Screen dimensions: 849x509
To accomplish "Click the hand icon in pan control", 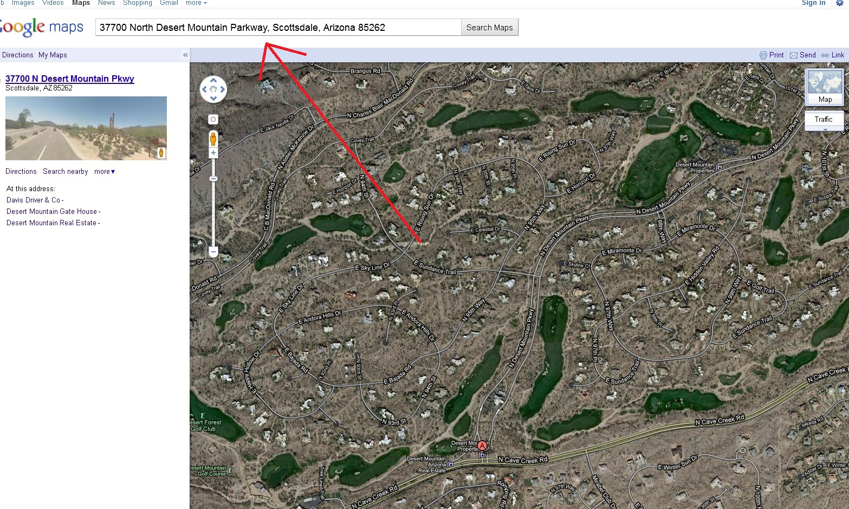I will click(213, 89).
